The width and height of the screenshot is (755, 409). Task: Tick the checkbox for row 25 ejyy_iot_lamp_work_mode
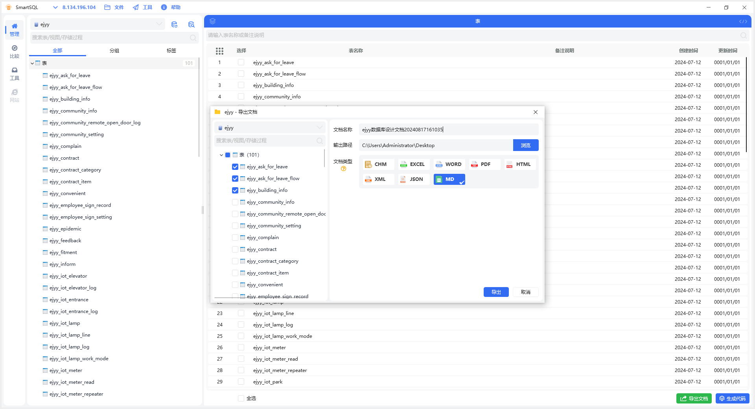pos(241,336)
